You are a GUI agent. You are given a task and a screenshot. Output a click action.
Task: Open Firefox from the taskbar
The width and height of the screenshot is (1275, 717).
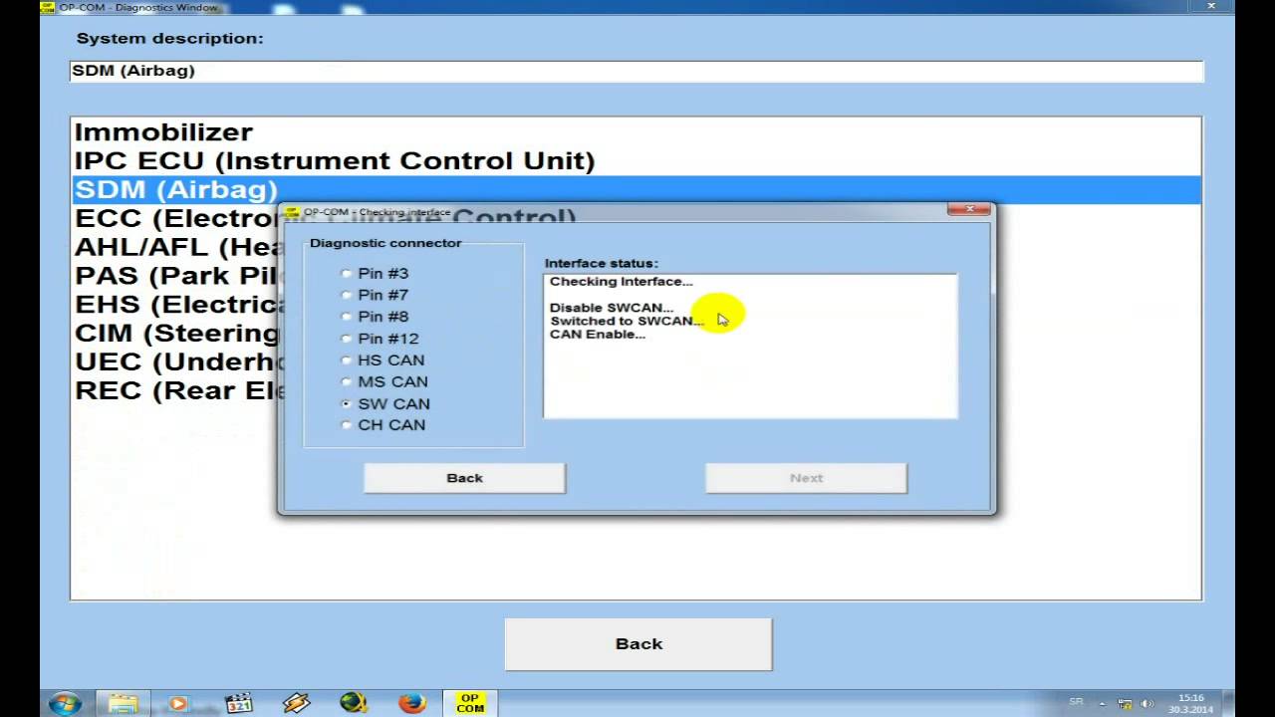(x=411, y=703)
